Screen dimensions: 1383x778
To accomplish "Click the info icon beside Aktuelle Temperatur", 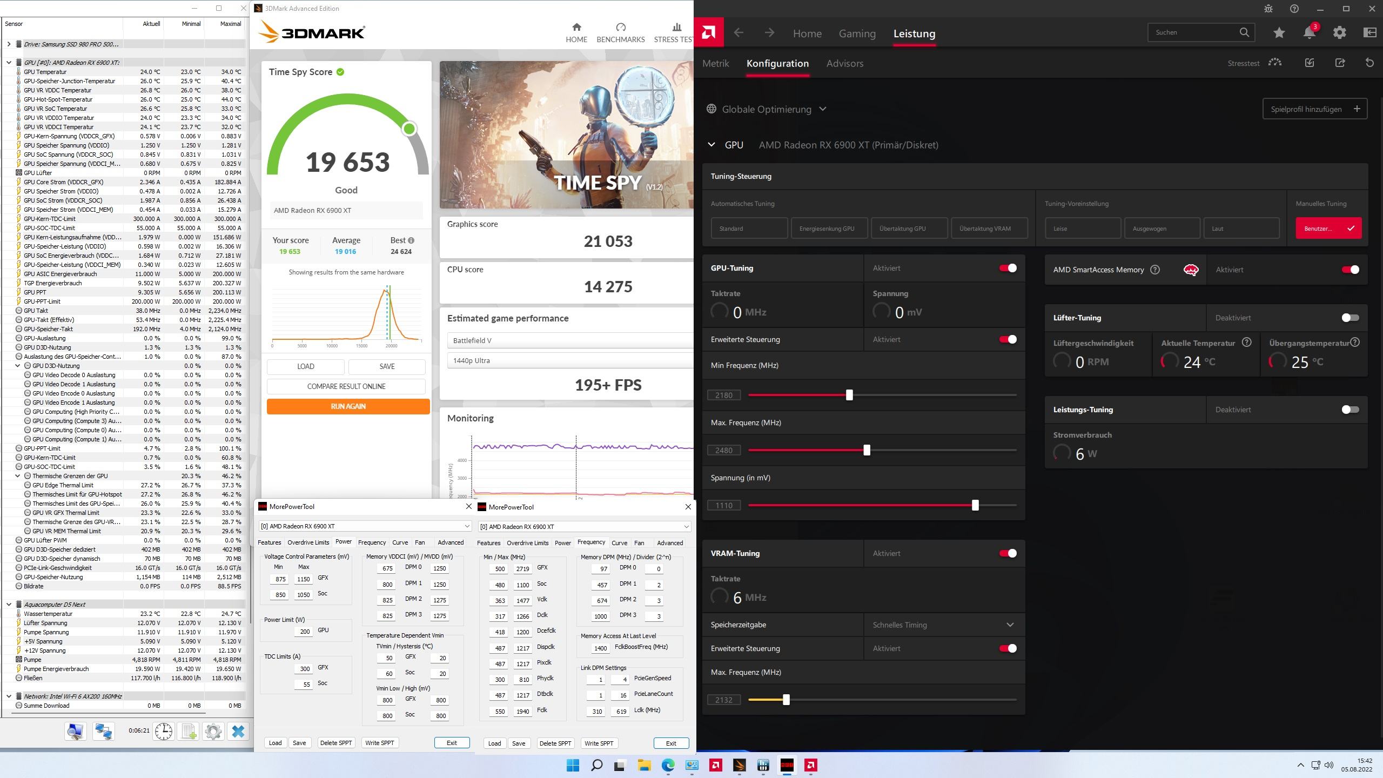I will pos(1247,343).
